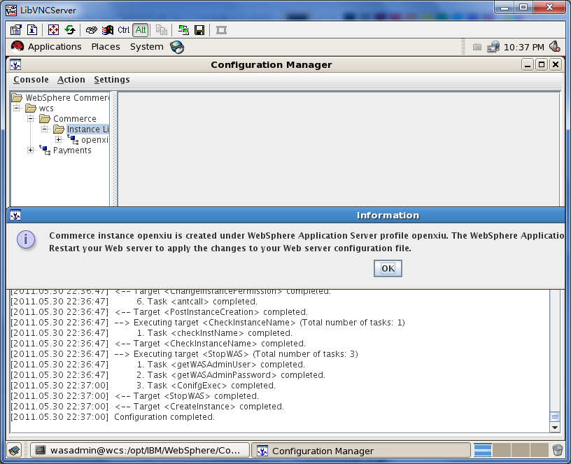Click the log scrollbar thumb
The image size is (571, 464).
coord(555,417)
